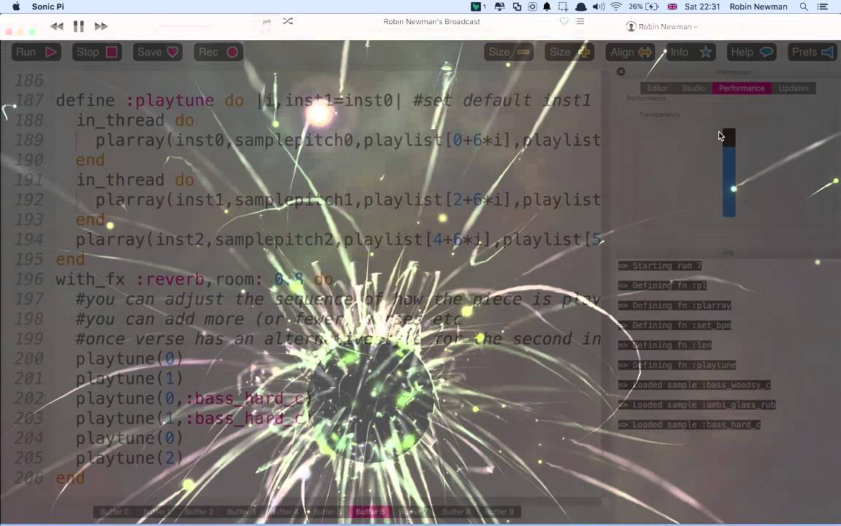The width and height of the screenshot is (841, 526).
Task: Switch to Buffer 6
Action: coord(370,512)
